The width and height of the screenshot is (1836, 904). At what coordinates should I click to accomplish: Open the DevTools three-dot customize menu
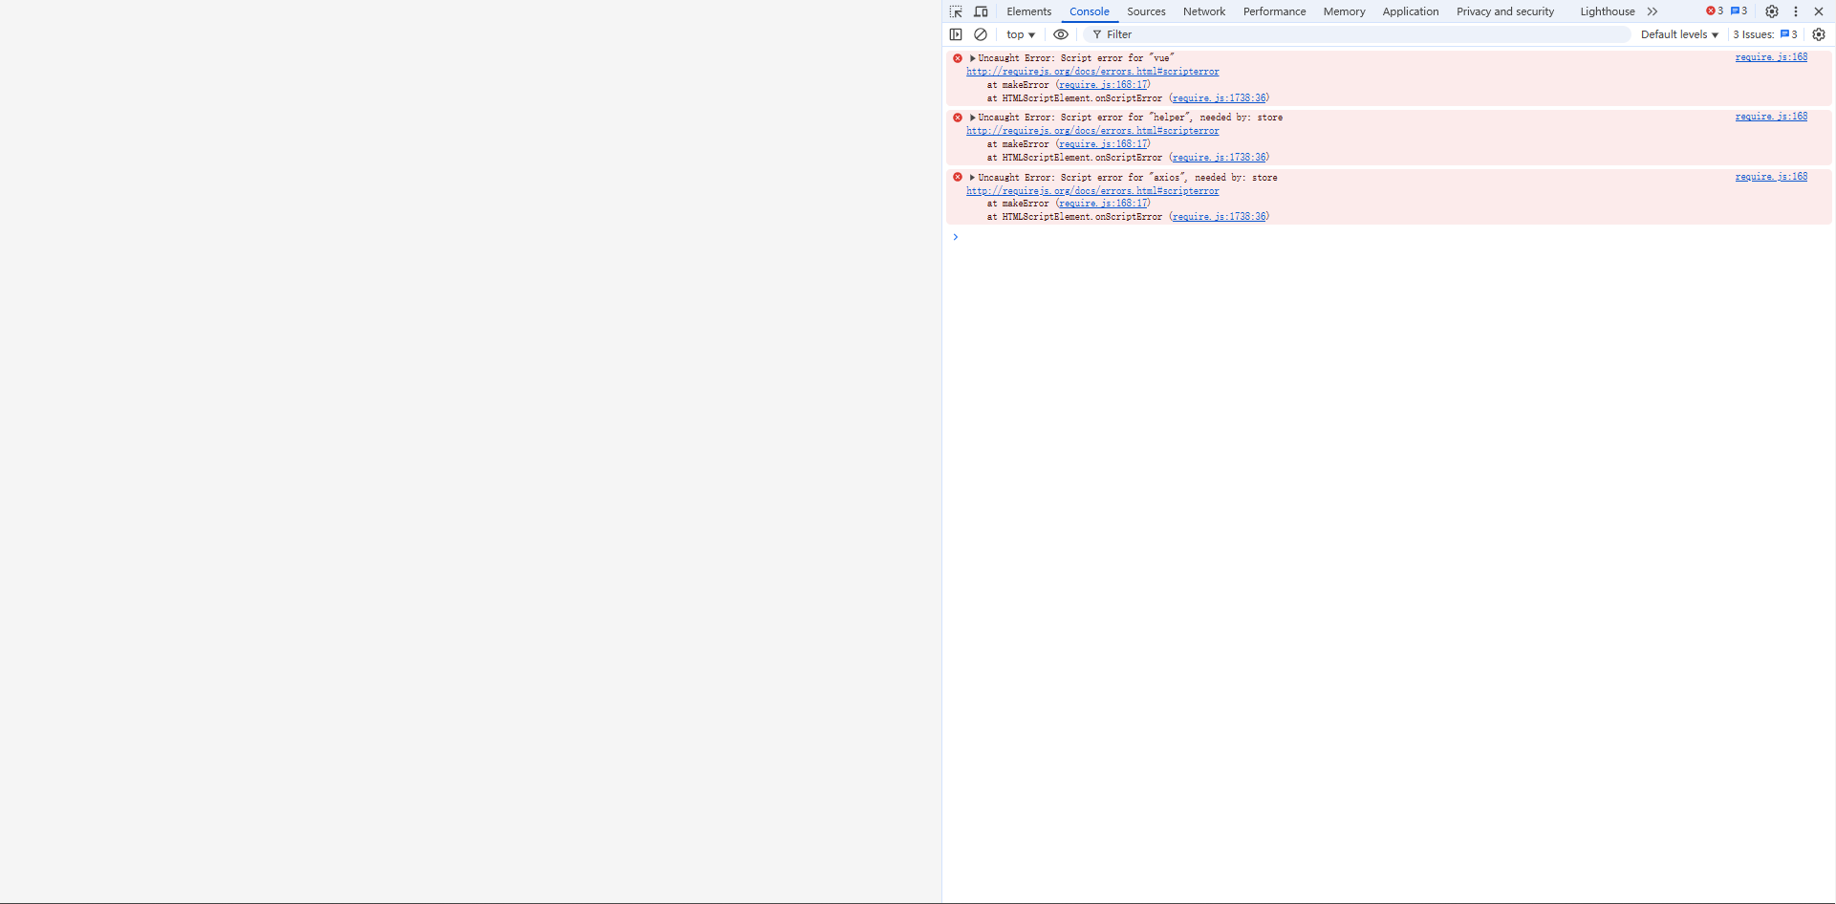[1796, 11]
